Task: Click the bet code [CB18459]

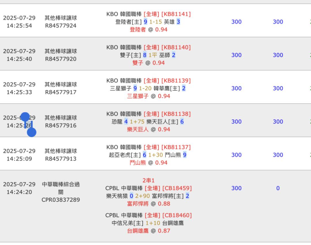Action: pos(177,188)
